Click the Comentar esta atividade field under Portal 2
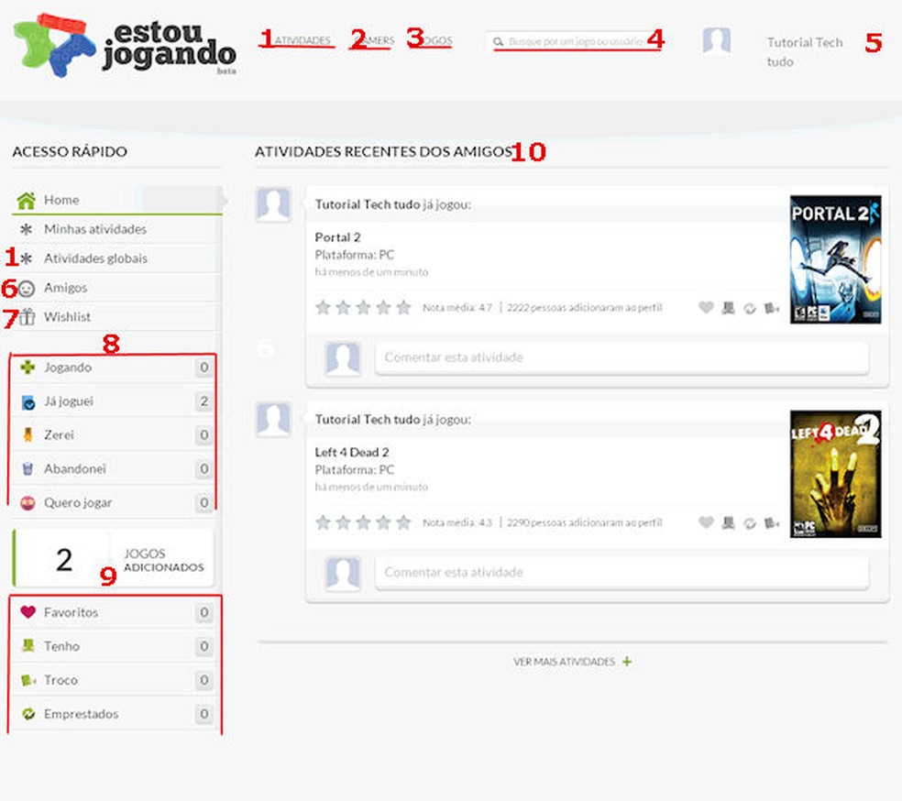The image size is (902, 801). (621, 357)
